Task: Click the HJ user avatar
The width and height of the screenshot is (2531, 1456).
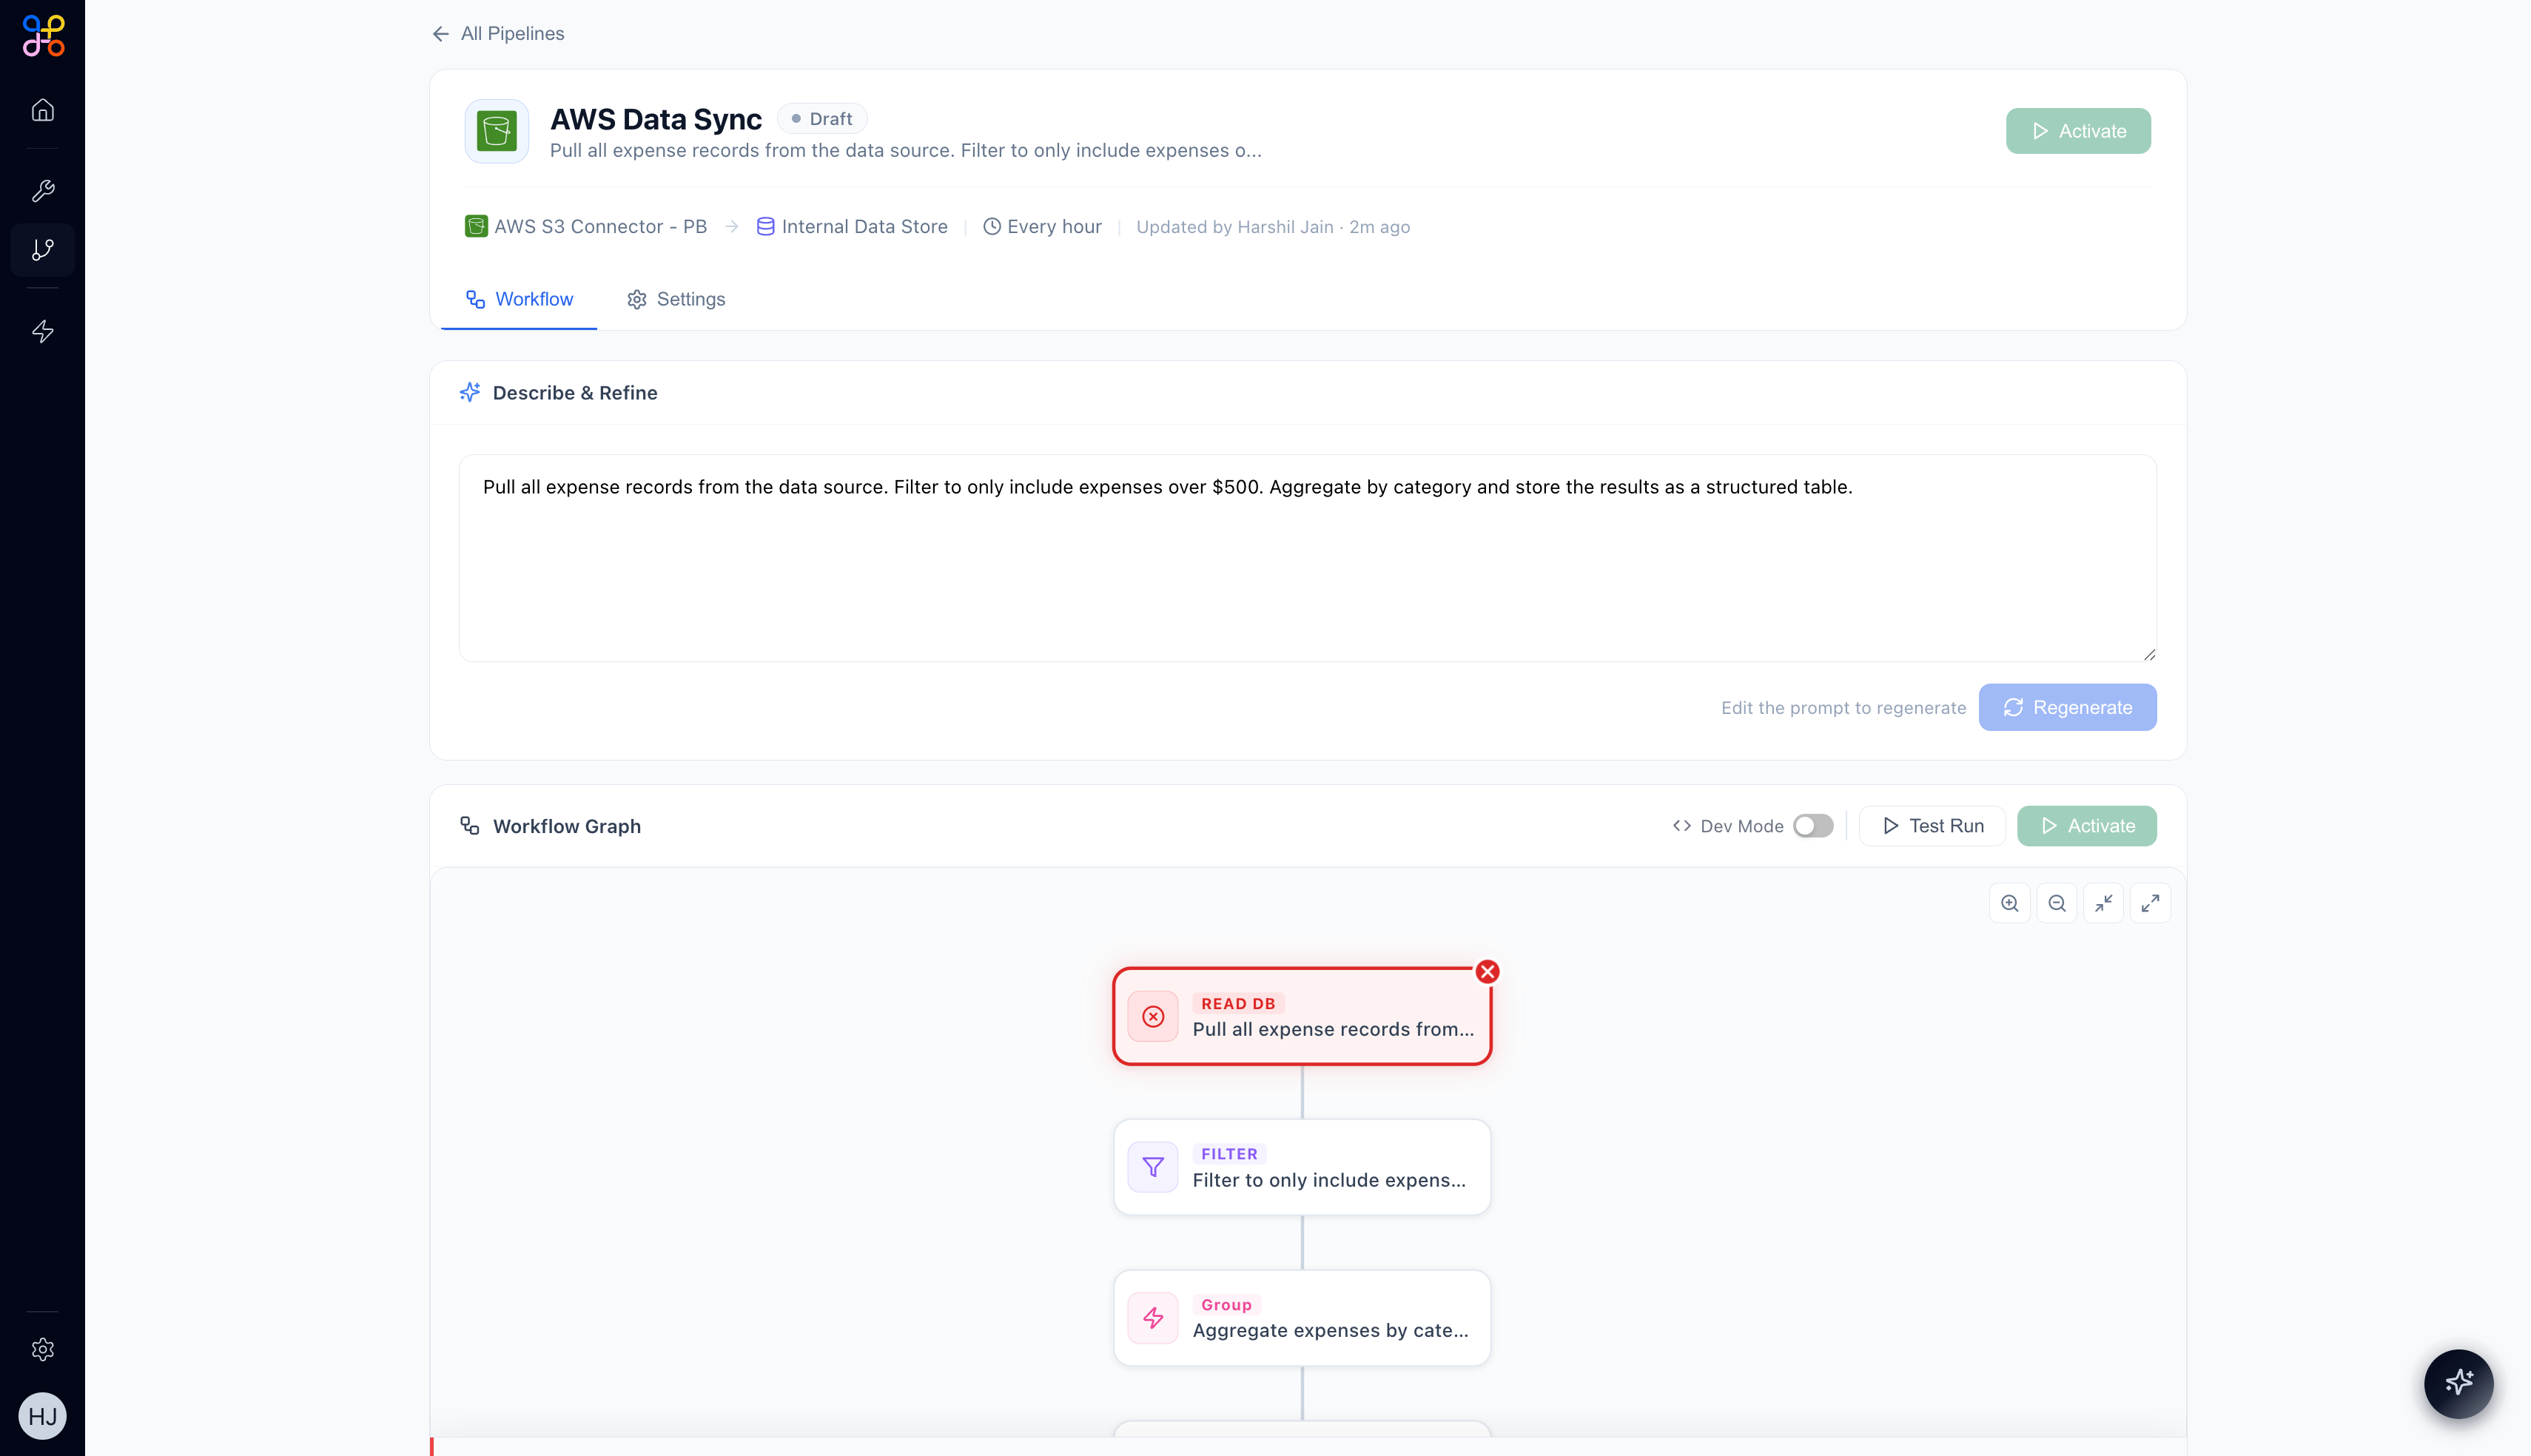Action: (x=43, y=1416)
